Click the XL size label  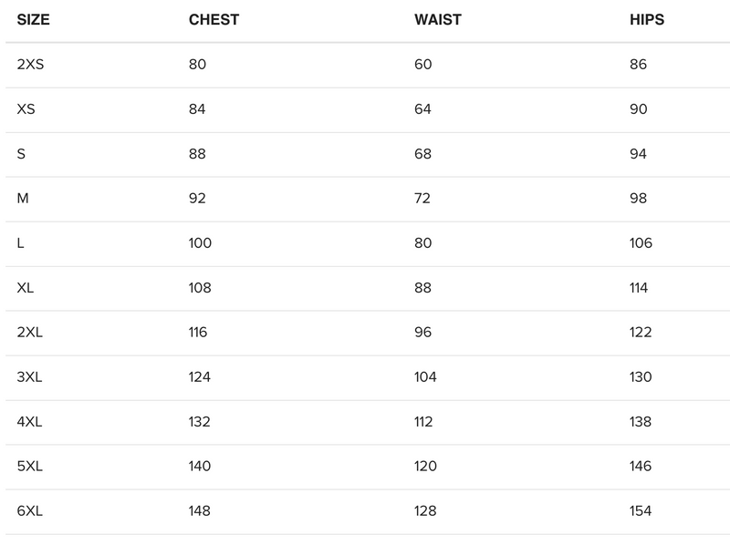click(x=26, y=288)
